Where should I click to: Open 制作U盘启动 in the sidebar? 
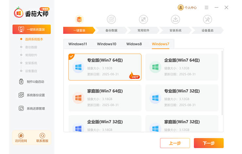coord(32,82)
